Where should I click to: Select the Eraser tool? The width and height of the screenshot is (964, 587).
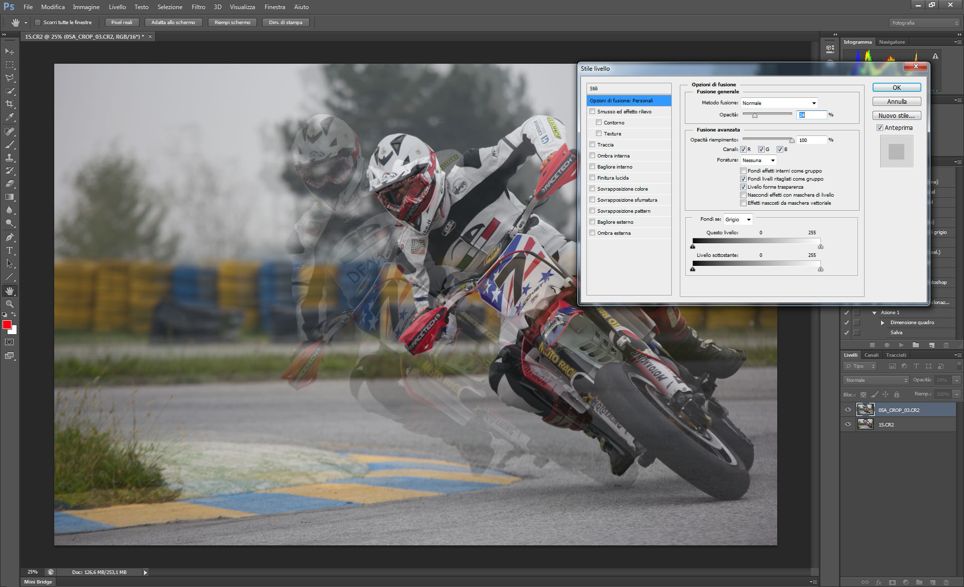[10, 184]
